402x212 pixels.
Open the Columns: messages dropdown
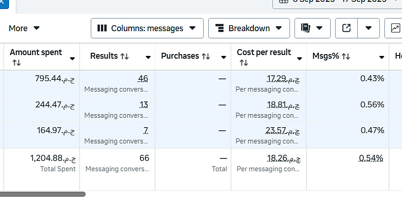coord(147,28)
